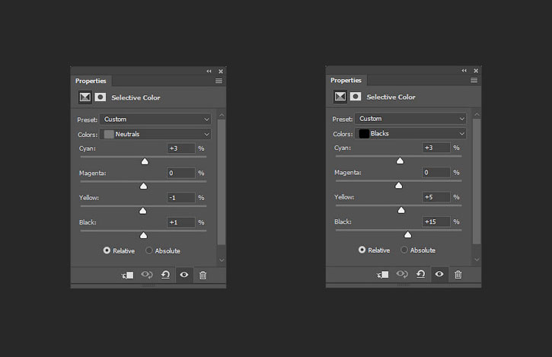The width and height of the screenshot is (552, 357).
Task: Select Absolute radio in Neutrals panel
Action: [x=149, y=250]
